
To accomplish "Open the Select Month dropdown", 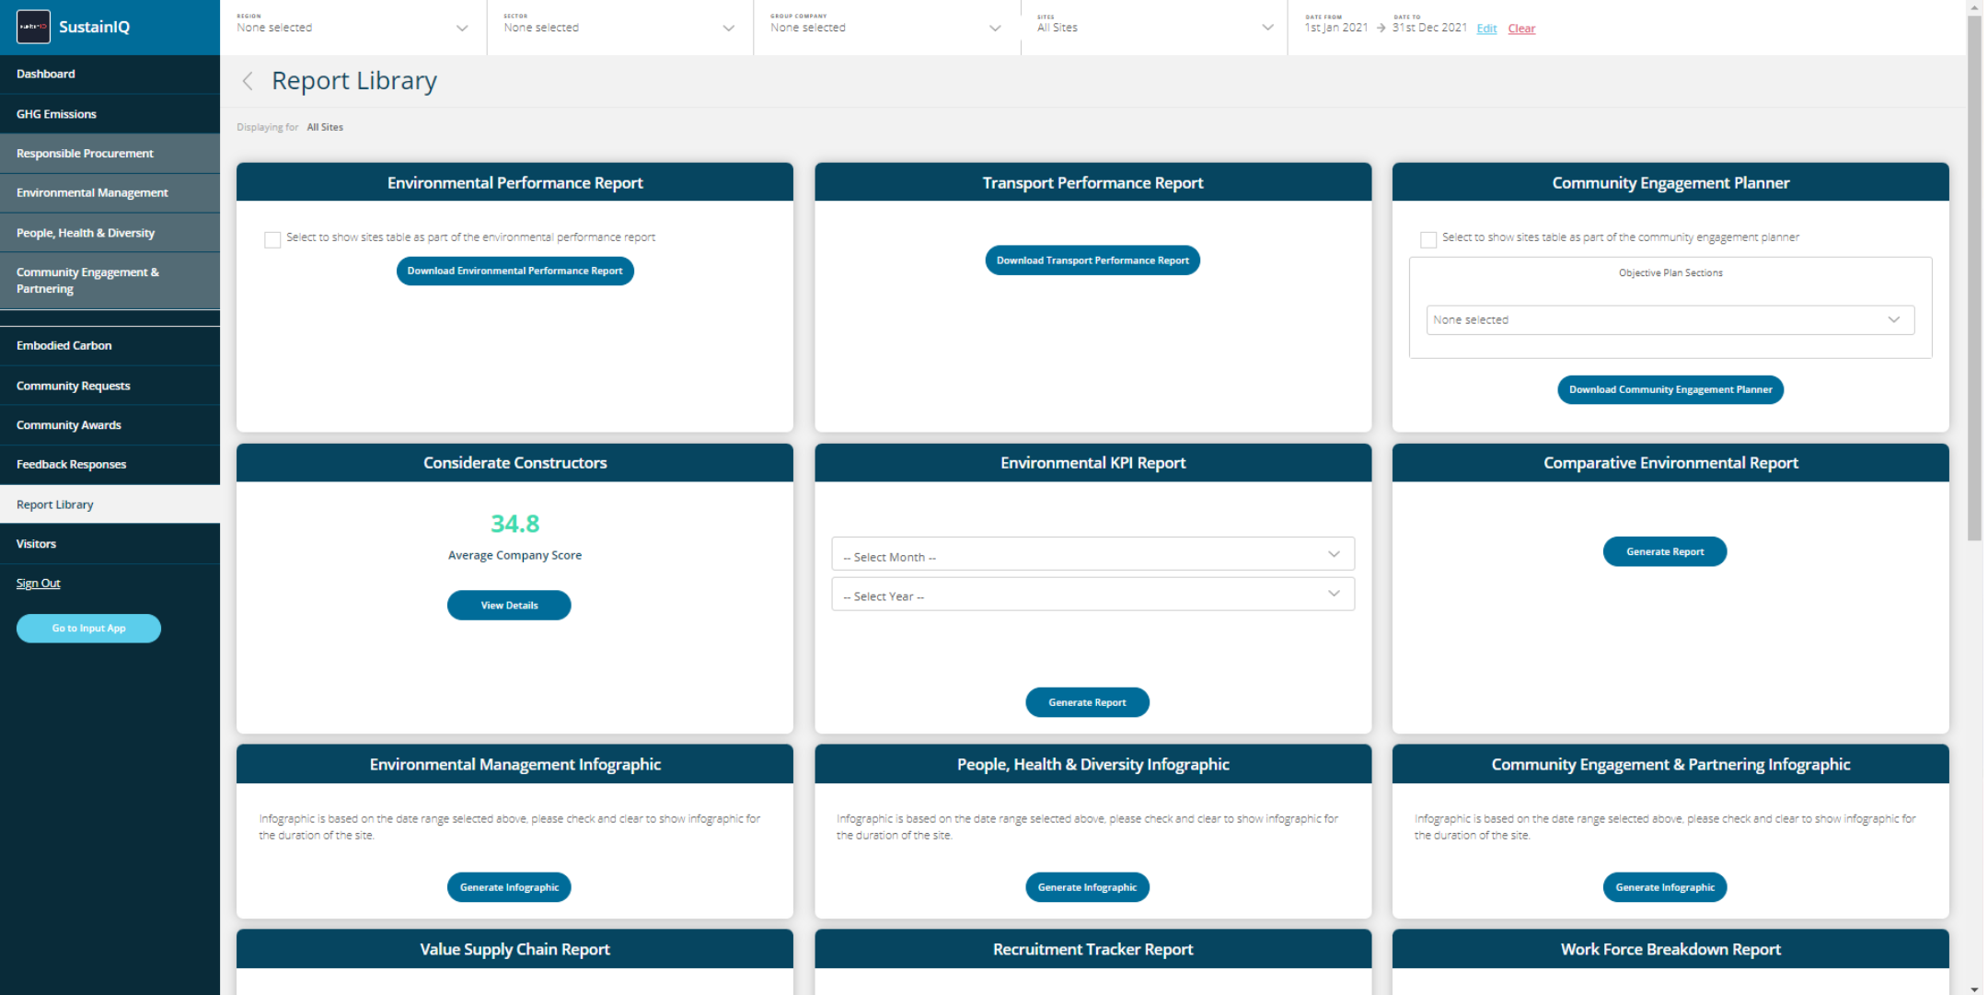I will point(1092,555).
